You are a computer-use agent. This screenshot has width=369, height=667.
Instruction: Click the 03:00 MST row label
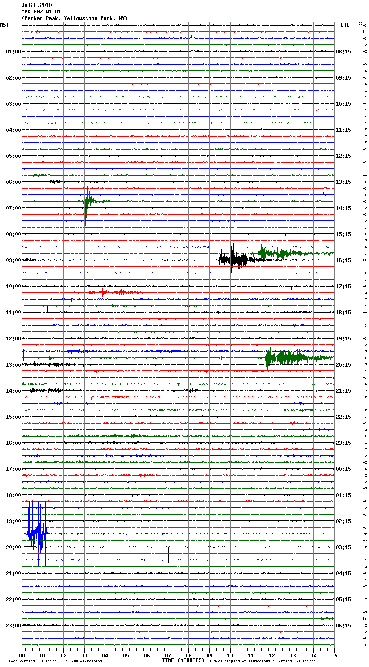13,104
